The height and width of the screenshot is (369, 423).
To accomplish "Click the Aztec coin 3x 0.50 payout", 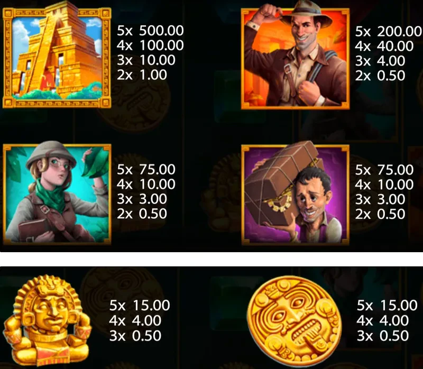I will (383, 336).
